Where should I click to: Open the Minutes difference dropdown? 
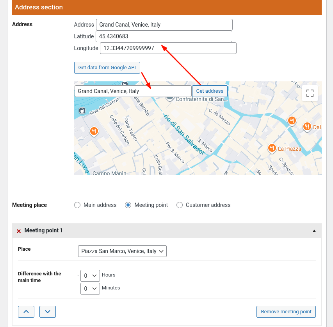tap(90, 289)
